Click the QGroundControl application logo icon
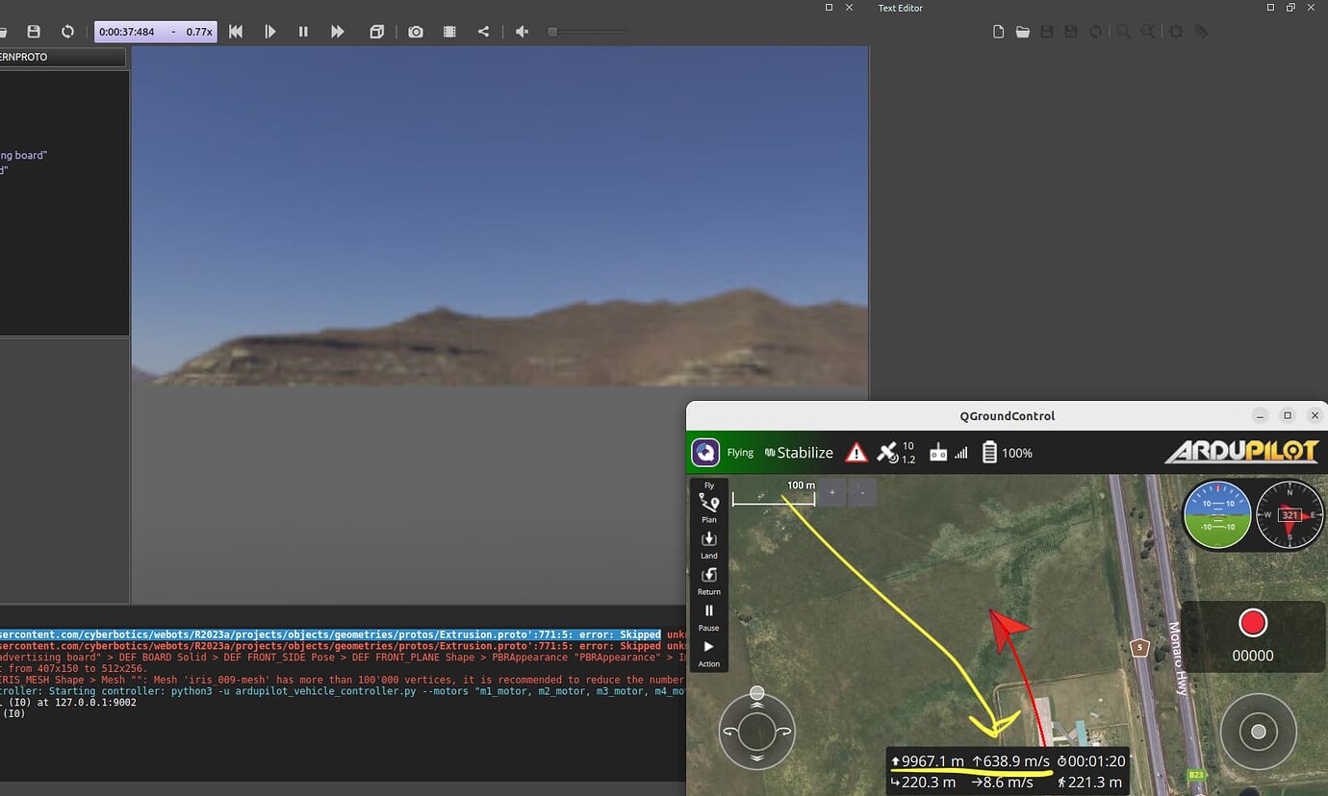The image size is (1328, 796). pyautogui.click(x=705, y=453)
